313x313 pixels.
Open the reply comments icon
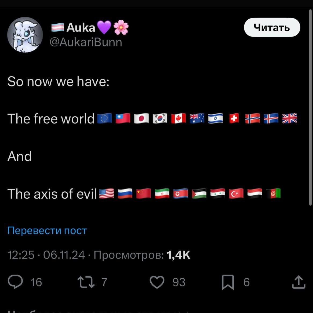[15, 282]
